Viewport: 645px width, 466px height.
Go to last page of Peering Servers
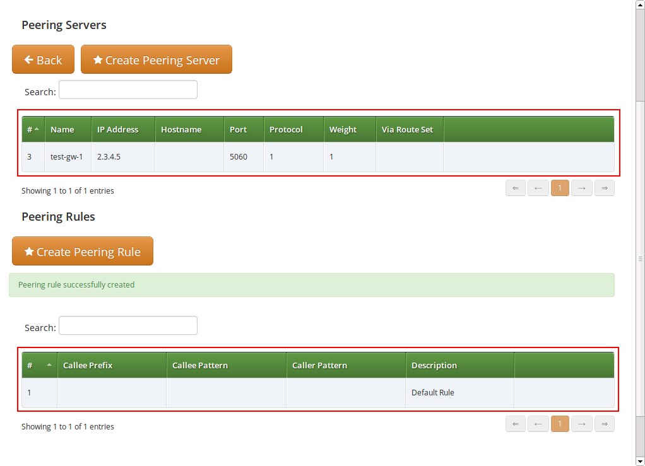604,188
